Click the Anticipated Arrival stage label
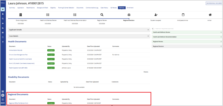 point(182,20)
